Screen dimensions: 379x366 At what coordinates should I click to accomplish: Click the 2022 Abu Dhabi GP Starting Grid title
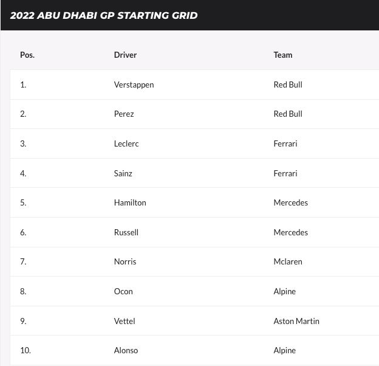click(x=104, y=15)
